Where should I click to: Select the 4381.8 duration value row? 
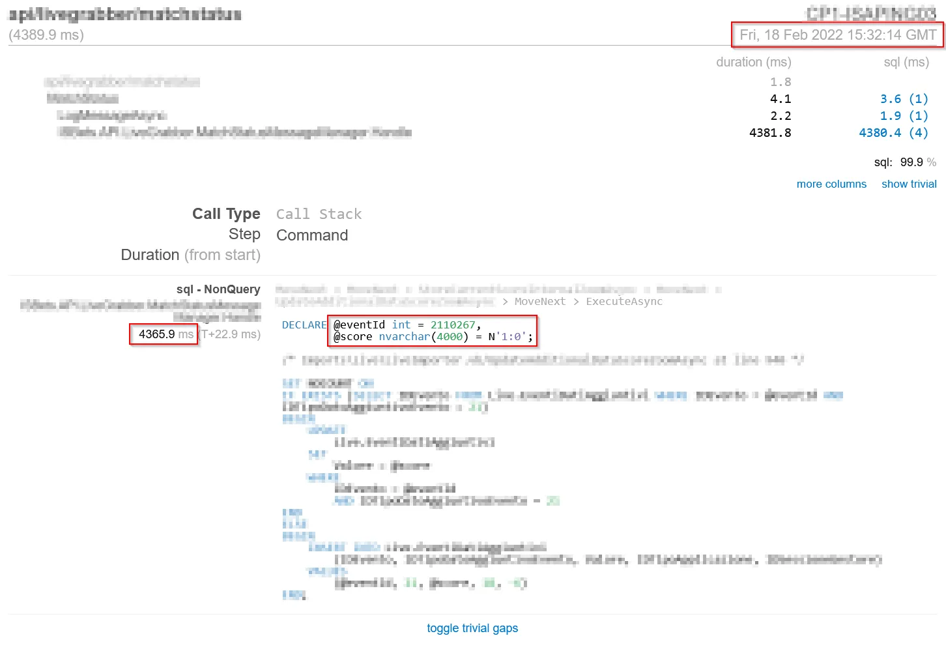(770, 132)
